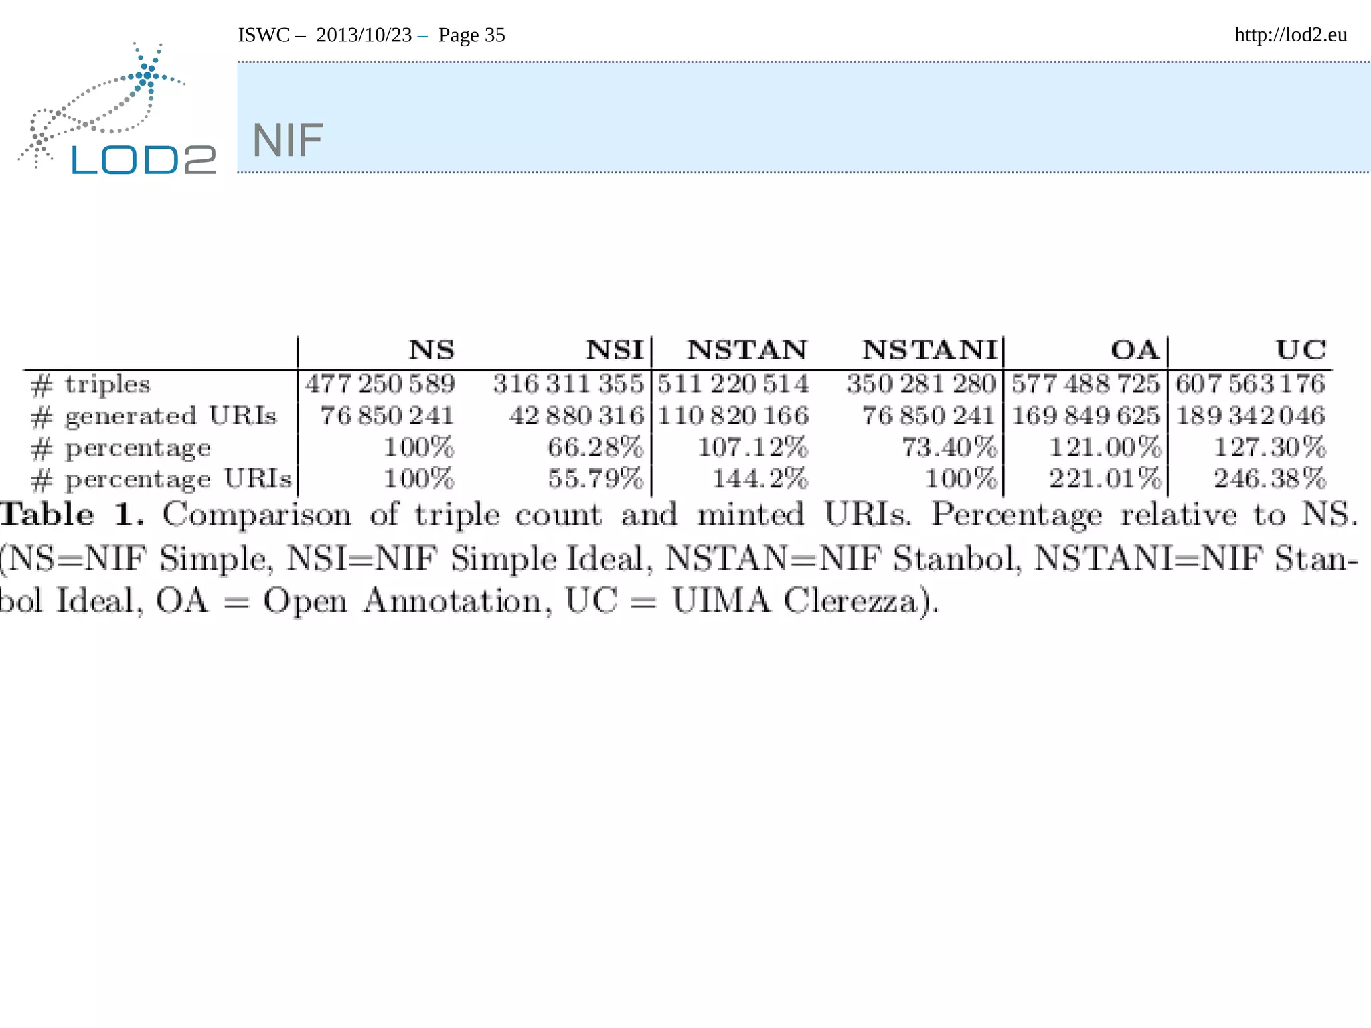1371x1028 pixels.
Task: Click the '# percentage URIs' row label
Action: coord(161,479)
